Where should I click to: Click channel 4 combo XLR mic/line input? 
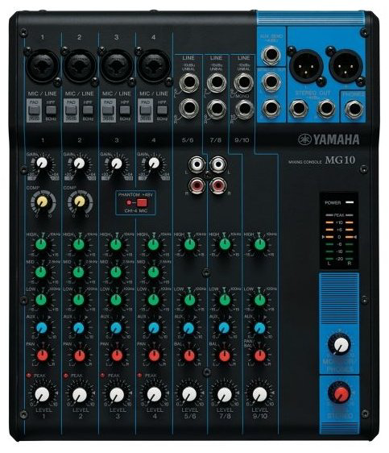click(154, 65)
